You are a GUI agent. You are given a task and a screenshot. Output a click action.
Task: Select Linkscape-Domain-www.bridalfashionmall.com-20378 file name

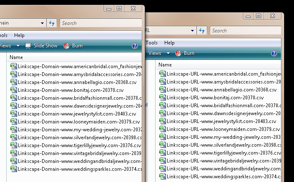[x=80, y=98]
